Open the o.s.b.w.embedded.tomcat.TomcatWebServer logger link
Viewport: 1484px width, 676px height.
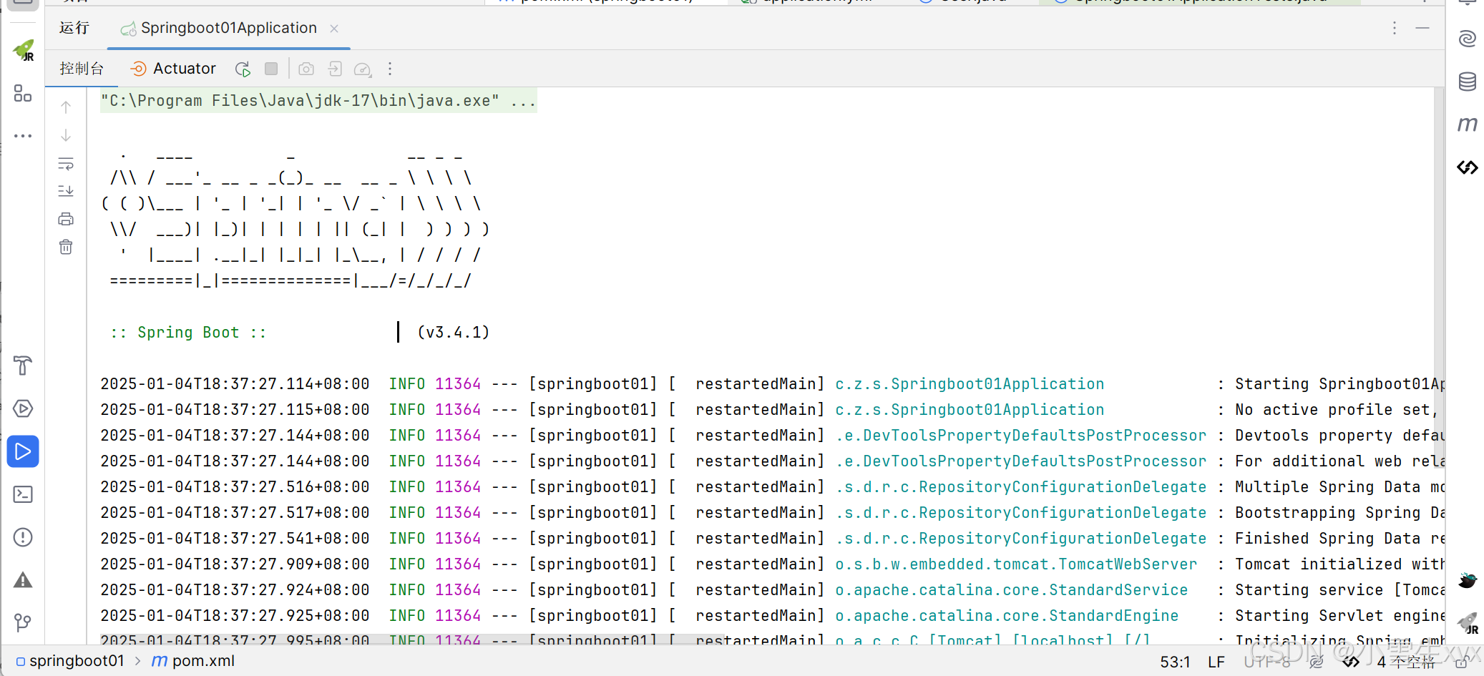(x=1016, y=564)
